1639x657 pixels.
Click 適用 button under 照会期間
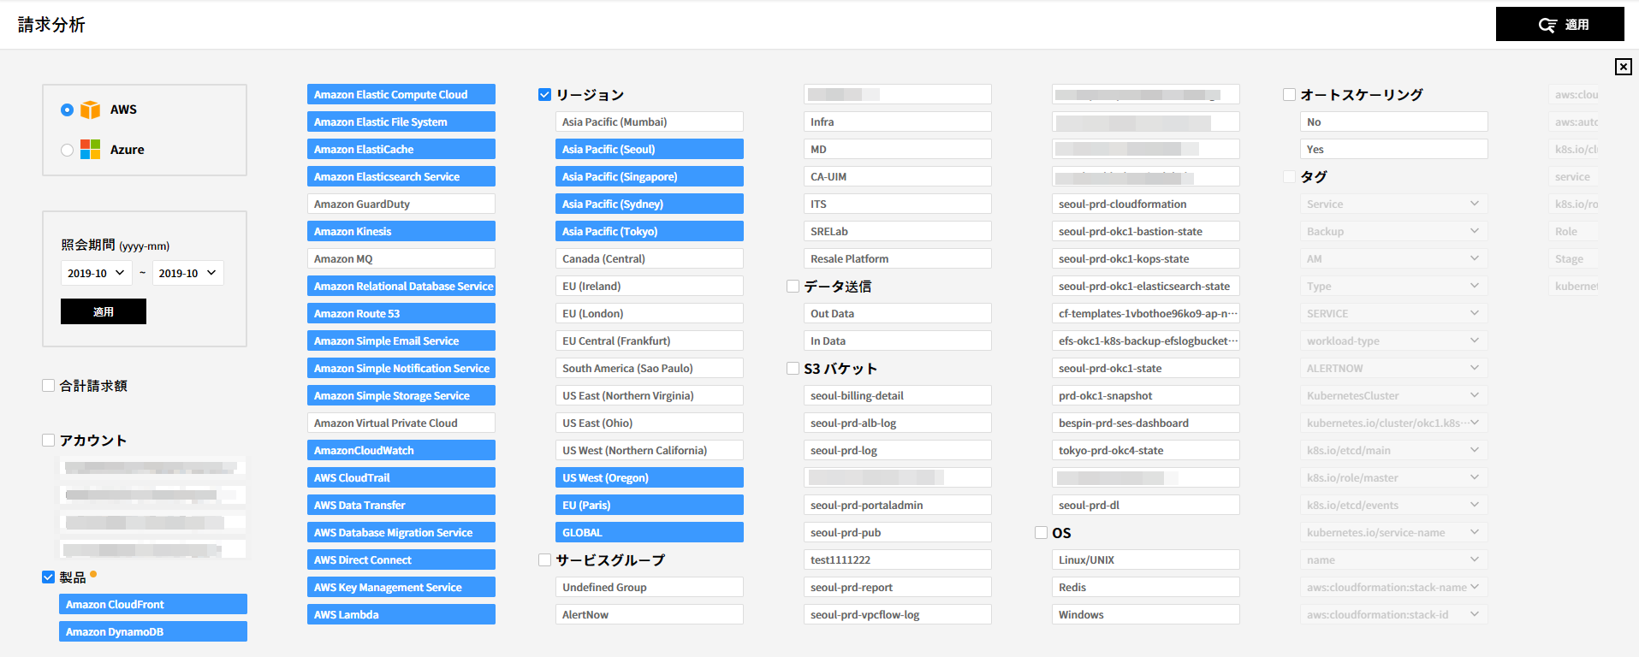pos(104,311)
